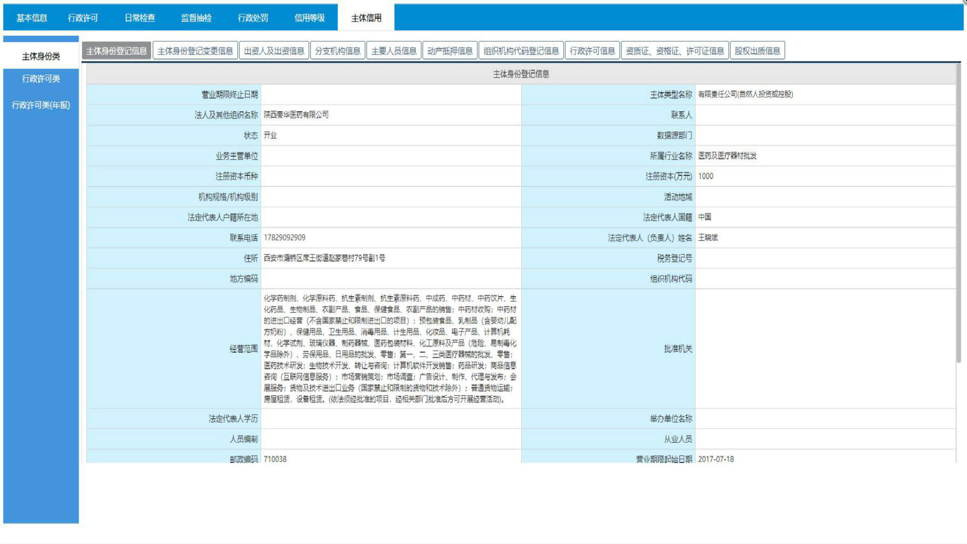Open the 股权出质信息 sub-tab
This screenshot has width=967, height=544.
(757, 51)
